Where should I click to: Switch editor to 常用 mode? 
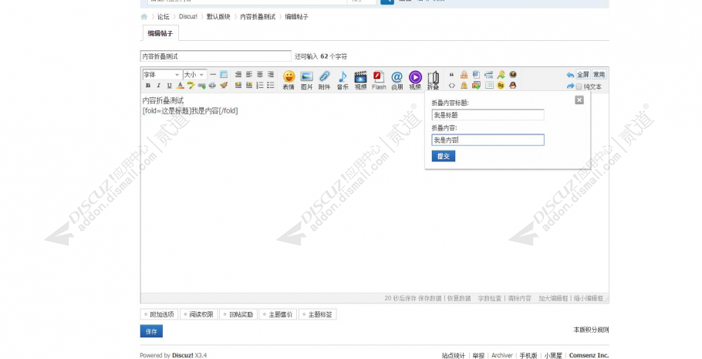[x=599, y=74]
